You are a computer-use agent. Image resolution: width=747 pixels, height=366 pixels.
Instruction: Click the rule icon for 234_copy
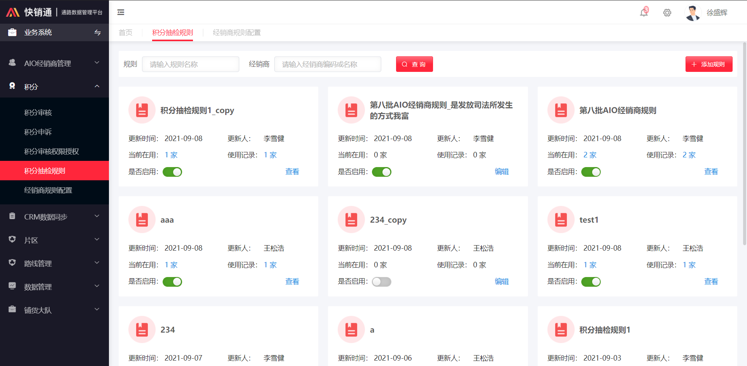coord(351,220)
